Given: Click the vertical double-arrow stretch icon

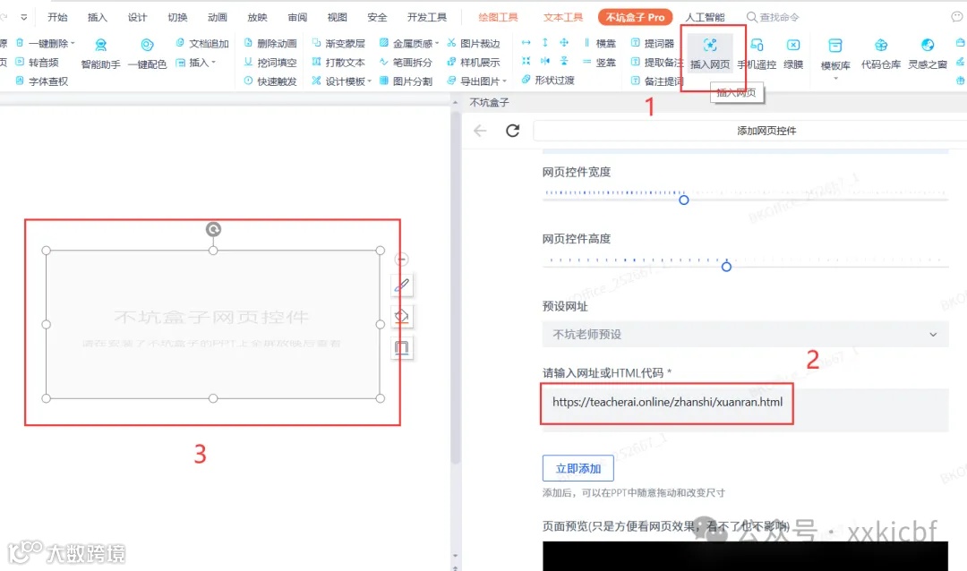Looking at the screenshot, I should pyautogui.click(x=544, y=43).
